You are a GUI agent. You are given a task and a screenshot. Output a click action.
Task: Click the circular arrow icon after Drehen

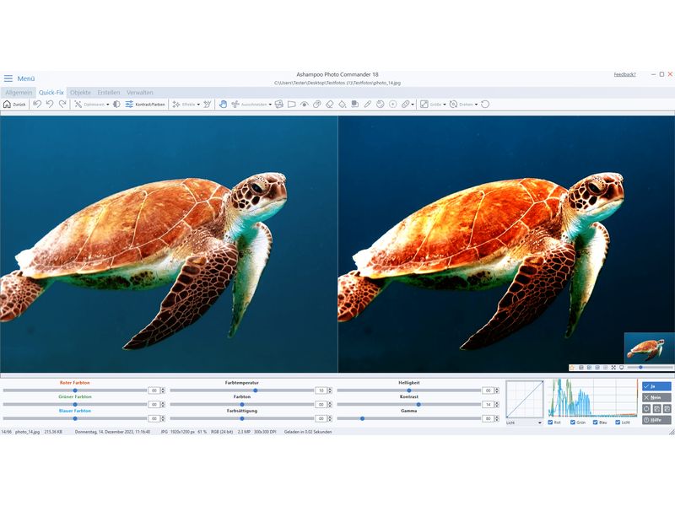click(485, 104)
